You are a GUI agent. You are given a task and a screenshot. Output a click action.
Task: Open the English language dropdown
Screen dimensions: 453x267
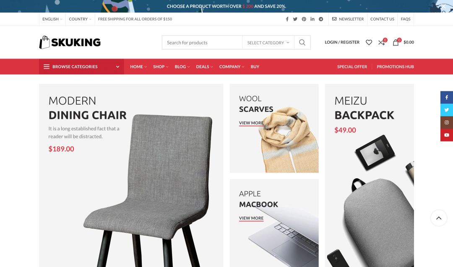pos(52,19)
